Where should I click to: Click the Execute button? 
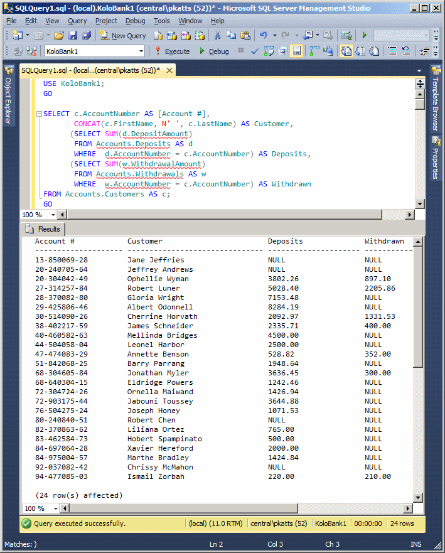click(x=173, y=51)
